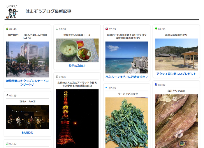This screenshot has width=204, height=148.
Task: Open アクティ森に新しいプレゼント article link
Action: 176,74
